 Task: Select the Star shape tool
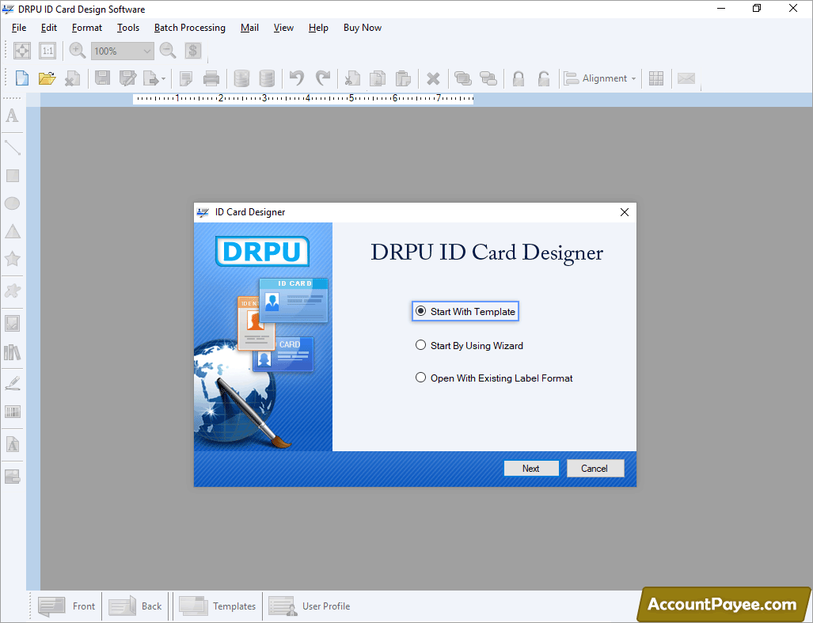[x=13, y=259]
